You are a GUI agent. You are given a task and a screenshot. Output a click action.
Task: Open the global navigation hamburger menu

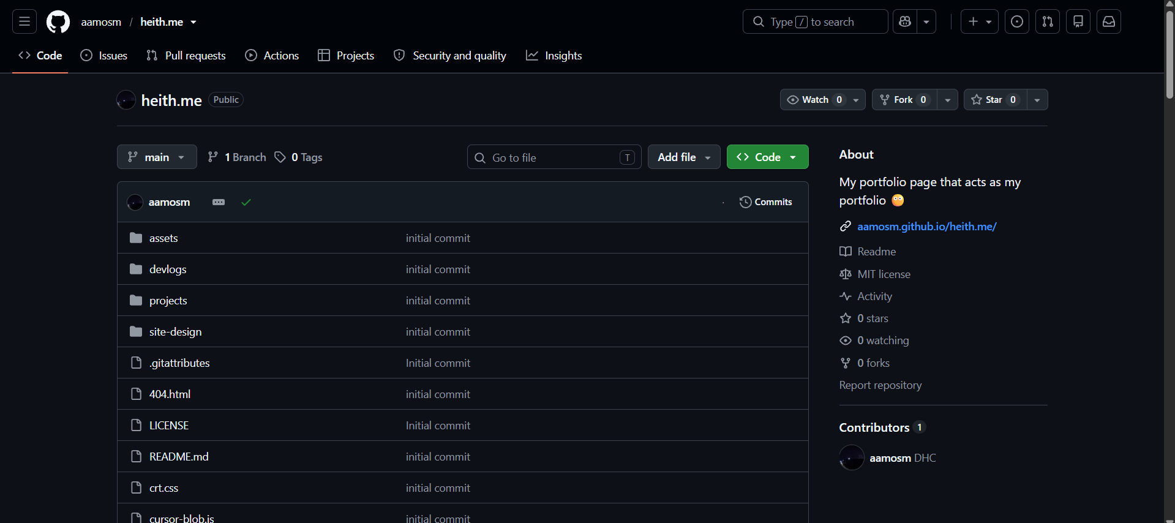24,21
